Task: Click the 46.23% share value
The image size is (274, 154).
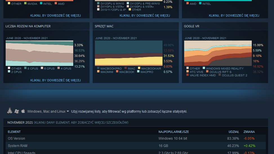Action: pos(233,146)
